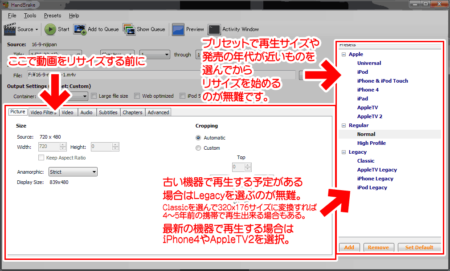Select the iPhone & iPod Touch preset
This screenshot has height=271, width=450.
[383, 81]
